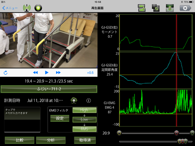This screenshot has width=195, height=146.
Task: Open the settings gear button
Action: (x=185, y=8)
